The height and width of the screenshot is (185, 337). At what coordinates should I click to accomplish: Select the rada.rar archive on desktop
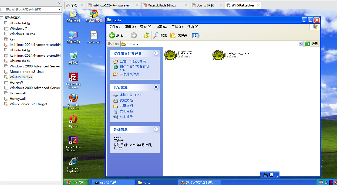tap(94, 37)
